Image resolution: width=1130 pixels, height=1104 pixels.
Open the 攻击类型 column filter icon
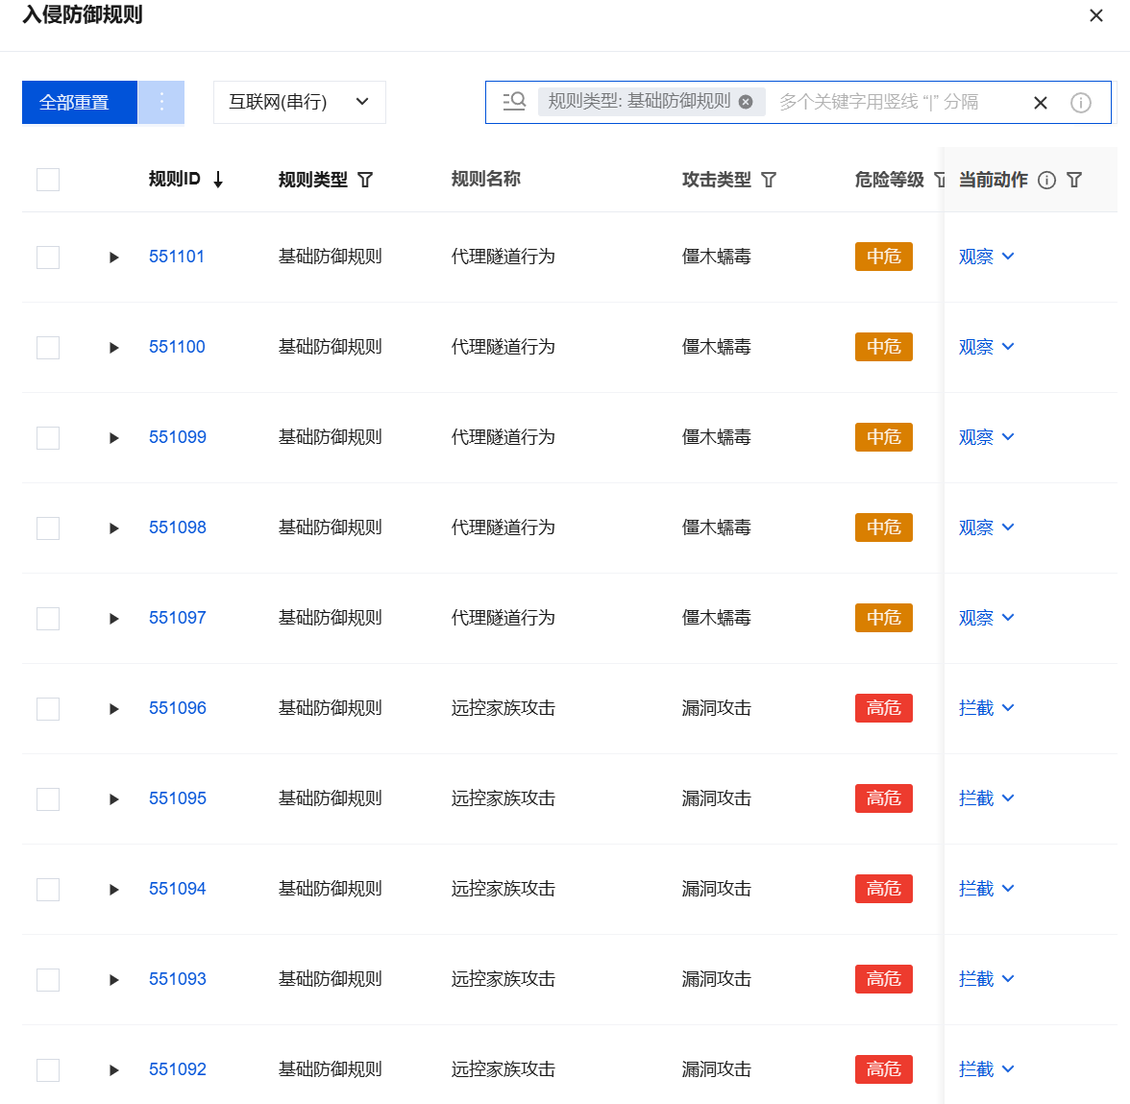[x=769, y=181]
